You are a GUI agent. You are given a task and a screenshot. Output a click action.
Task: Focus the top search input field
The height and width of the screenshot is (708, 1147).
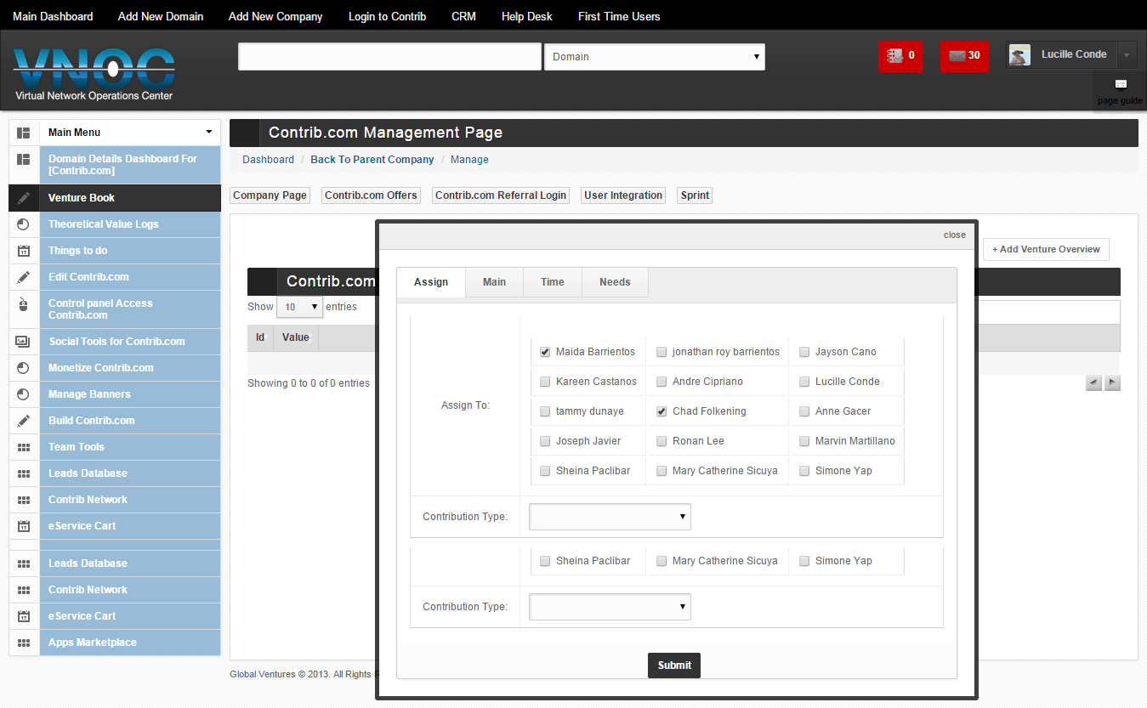click(x=390, y=57)
